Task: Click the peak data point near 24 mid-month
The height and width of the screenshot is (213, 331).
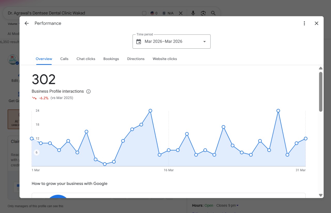Action: pyautogui.click(x=150, y=111)
